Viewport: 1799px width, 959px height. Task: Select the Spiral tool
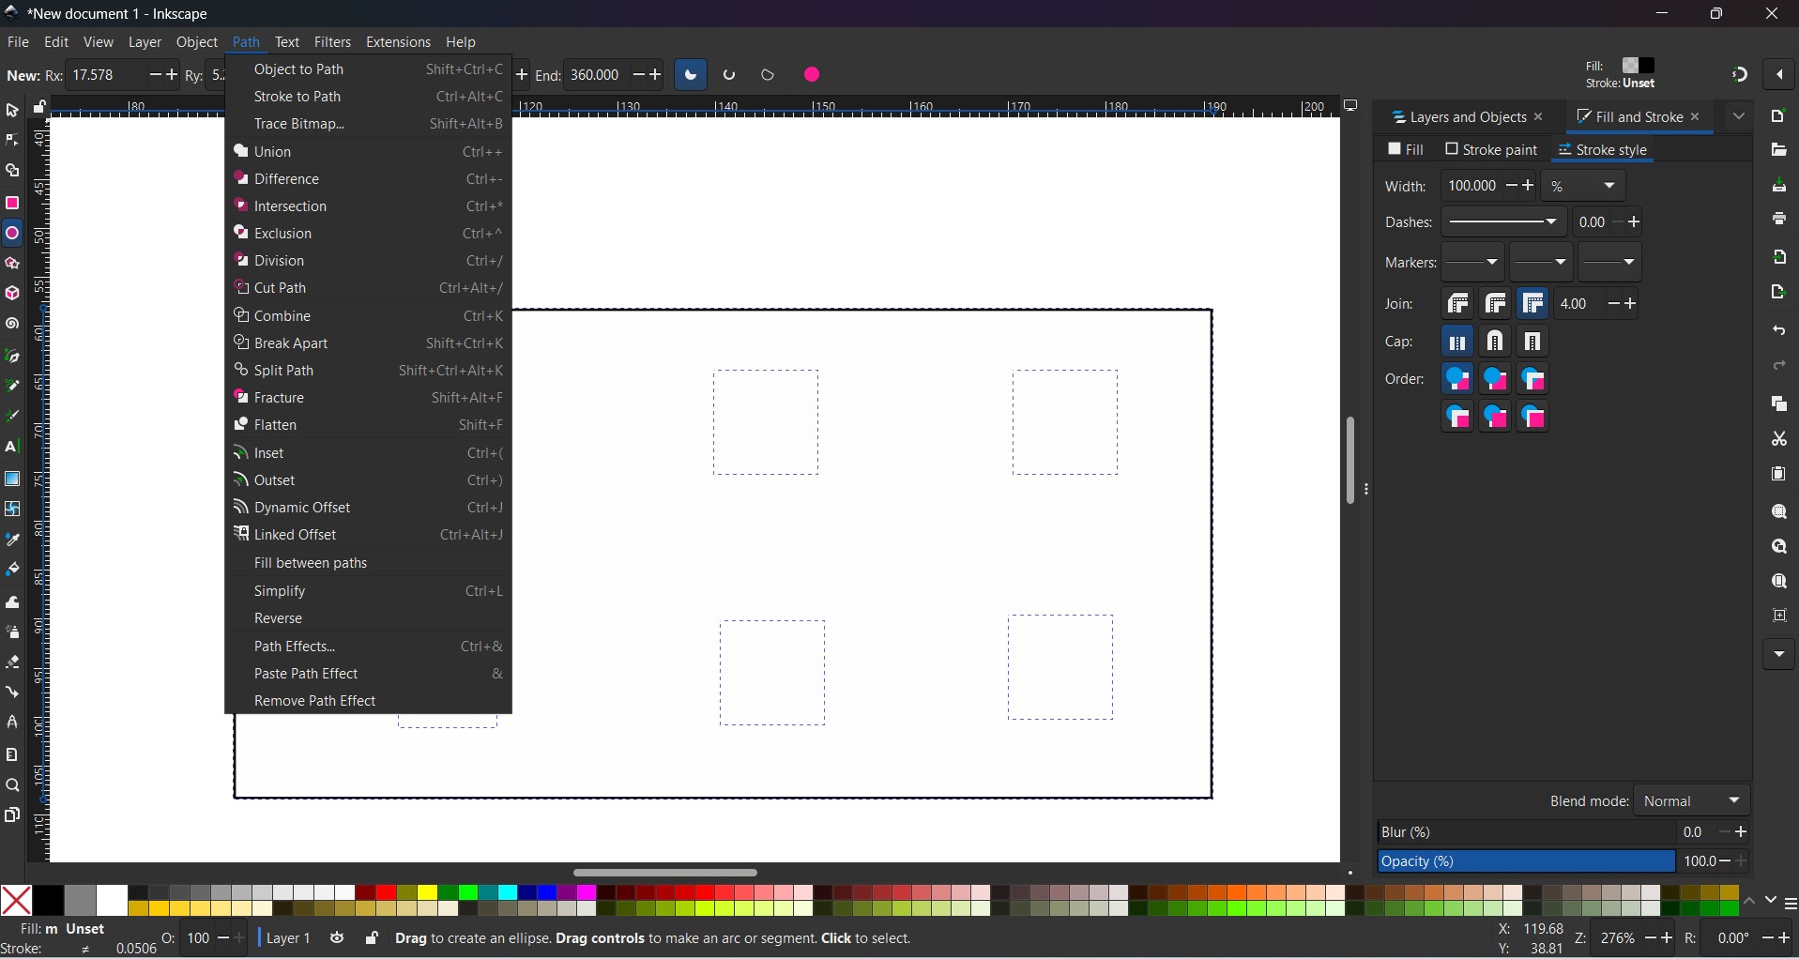pos(12,325)
